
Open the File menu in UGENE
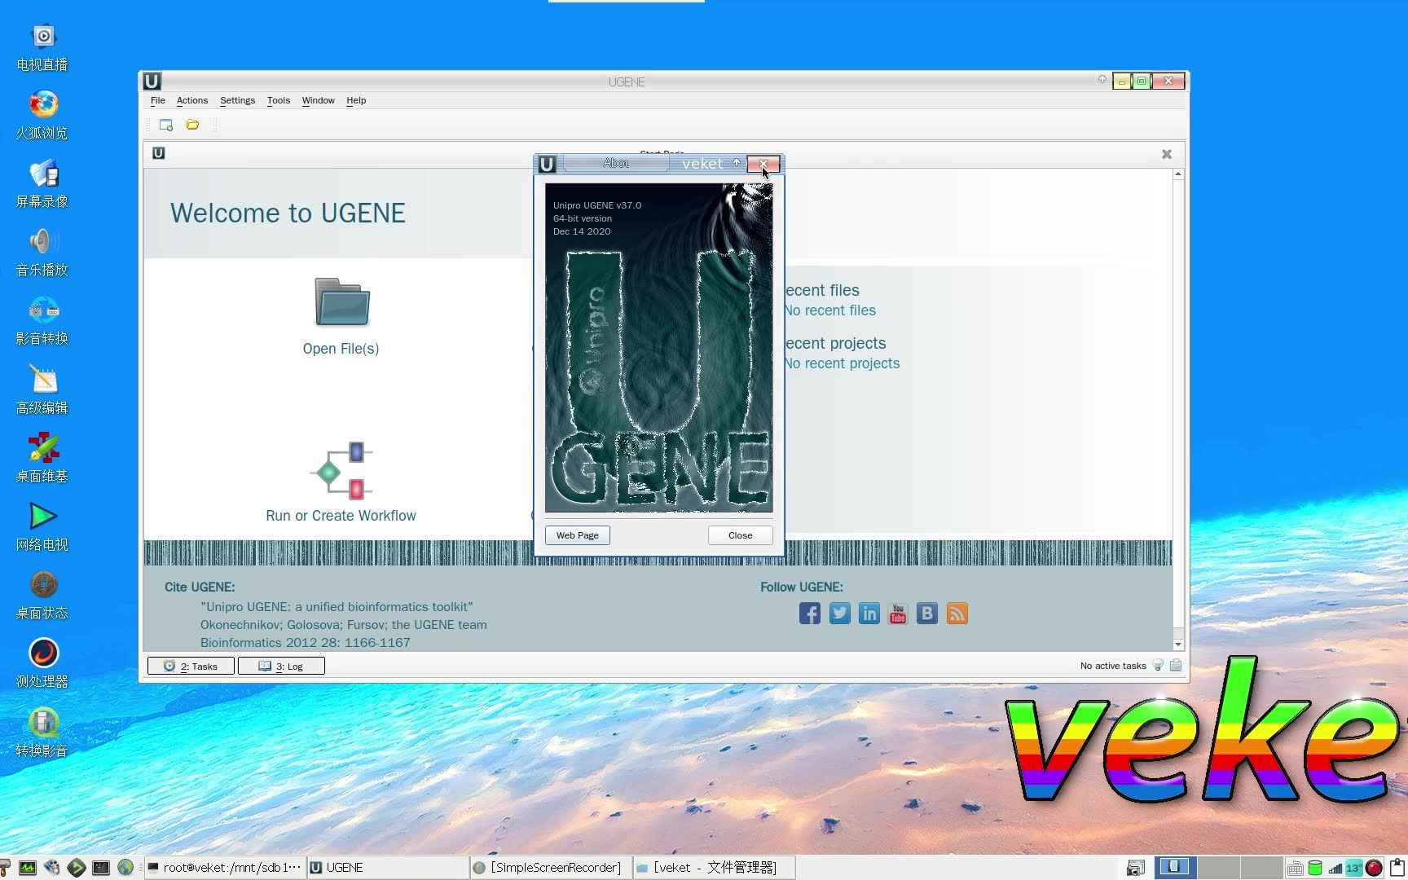click(157, 100)
